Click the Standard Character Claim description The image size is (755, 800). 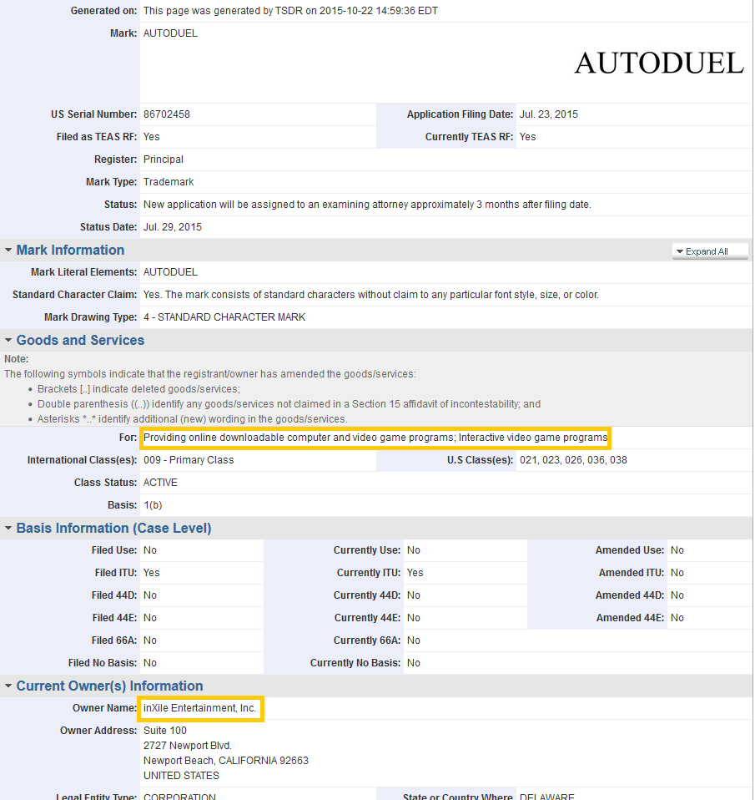371,295
